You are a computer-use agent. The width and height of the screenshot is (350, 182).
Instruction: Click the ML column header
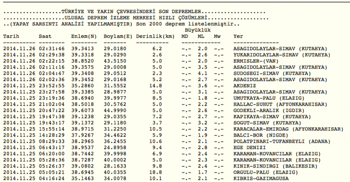[x=201, y=37]
